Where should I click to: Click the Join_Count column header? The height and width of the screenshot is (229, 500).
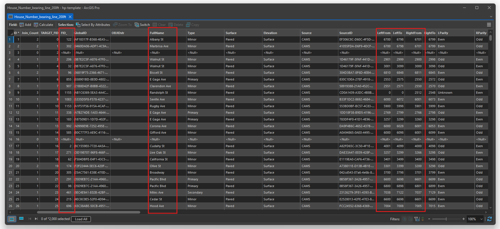[30, 33]
